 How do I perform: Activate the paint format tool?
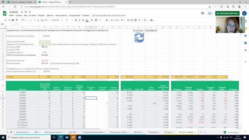(x=16, y=20)
